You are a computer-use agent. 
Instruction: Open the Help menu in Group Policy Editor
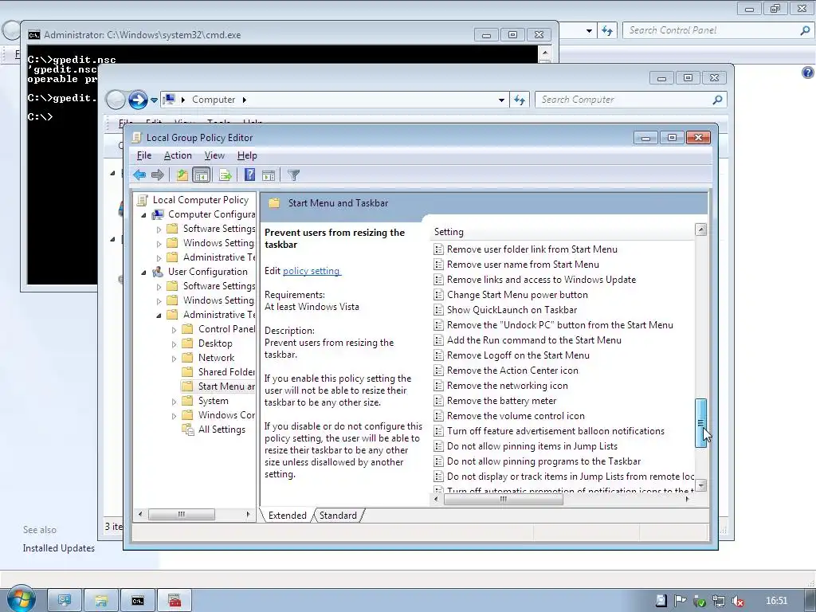click(247, 155)
